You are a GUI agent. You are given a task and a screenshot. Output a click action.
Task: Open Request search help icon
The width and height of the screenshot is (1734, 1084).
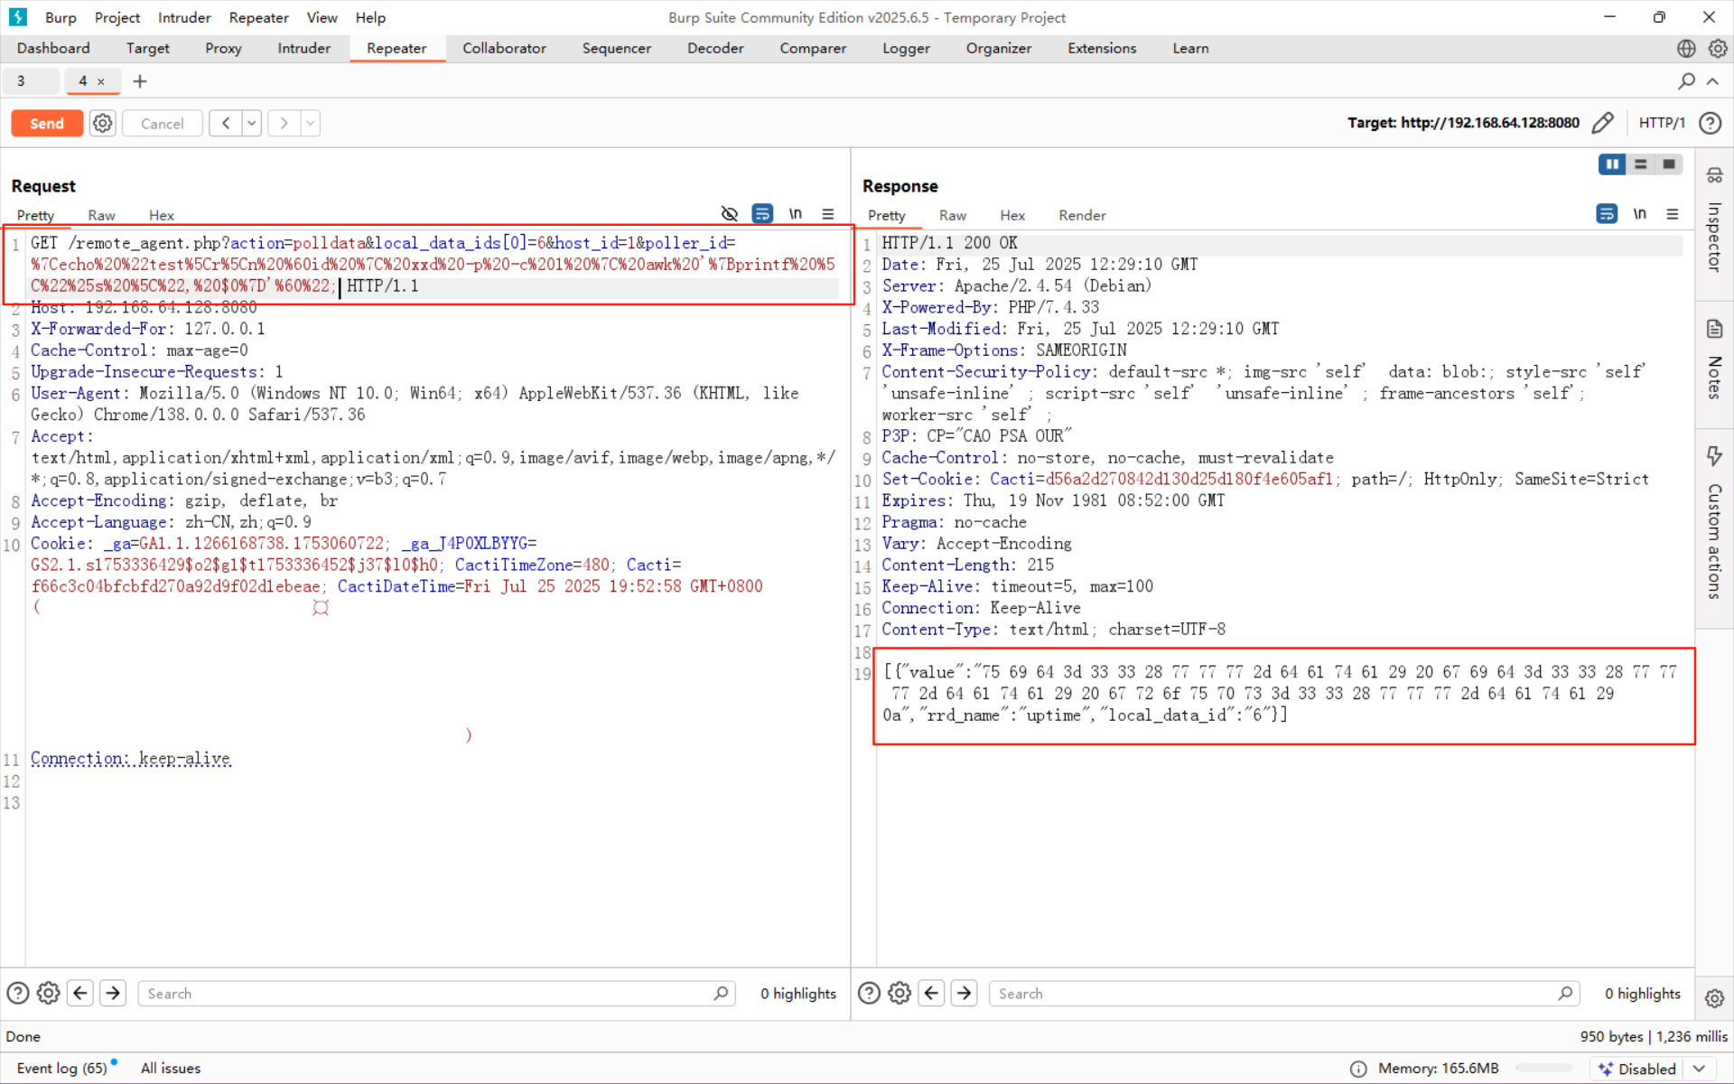click(18, 994)
